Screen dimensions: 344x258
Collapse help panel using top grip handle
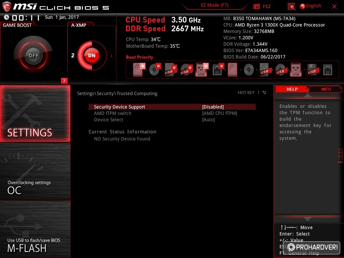[308, 95]
